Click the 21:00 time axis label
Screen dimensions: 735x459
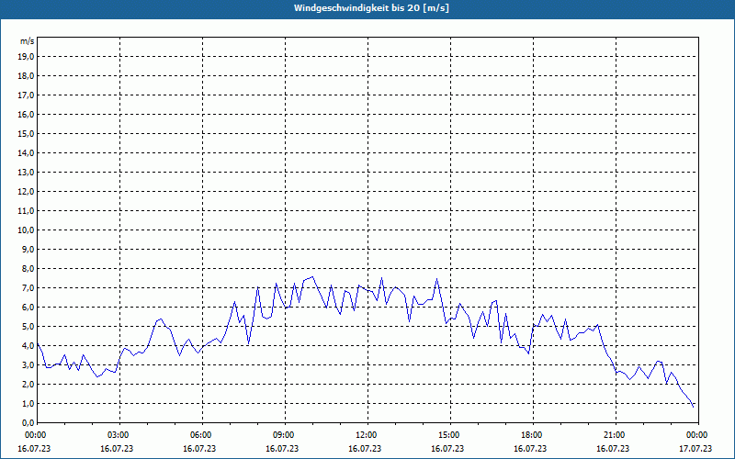tap(615, 435)
